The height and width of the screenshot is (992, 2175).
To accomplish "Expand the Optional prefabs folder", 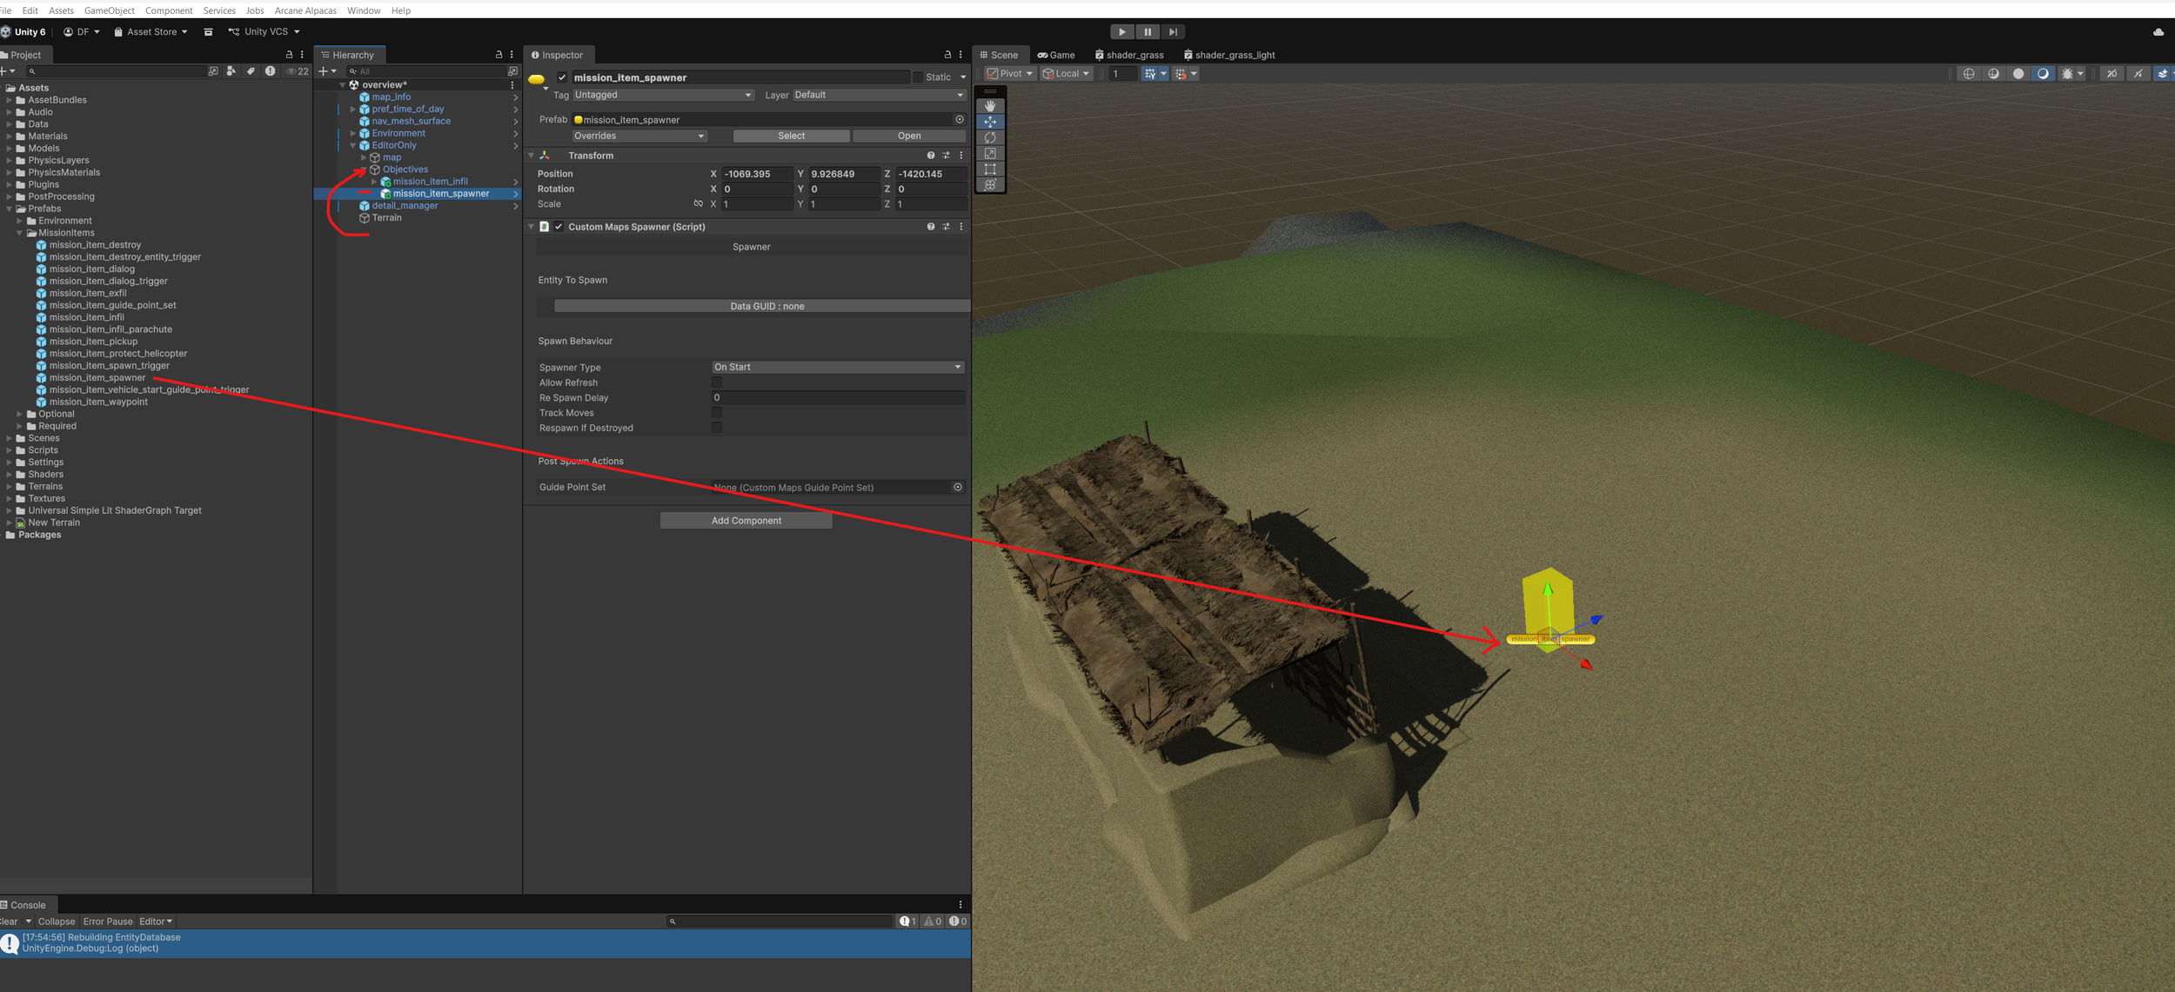I will (20, 414).
